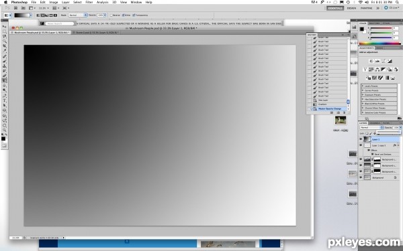Image resolution: width=403 pixels, height=251 pixels.
Task: Switch to the Channels tab
Action: [375, 123]
